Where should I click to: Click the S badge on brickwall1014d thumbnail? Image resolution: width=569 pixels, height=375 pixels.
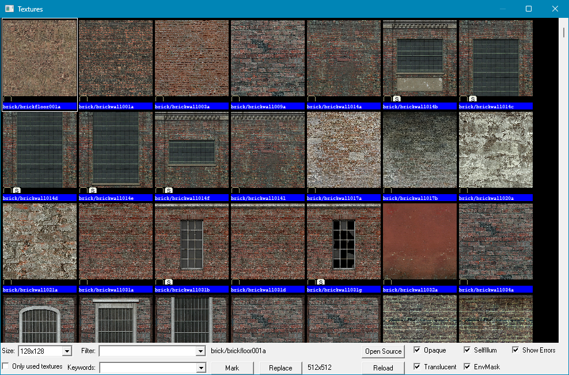tap(16, 189)
